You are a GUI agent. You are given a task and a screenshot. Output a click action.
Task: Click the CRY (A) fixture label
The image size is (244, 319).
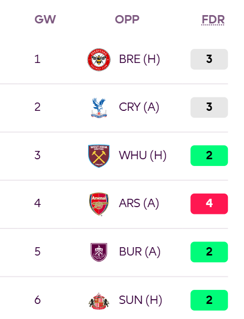(x=139, y=107)
